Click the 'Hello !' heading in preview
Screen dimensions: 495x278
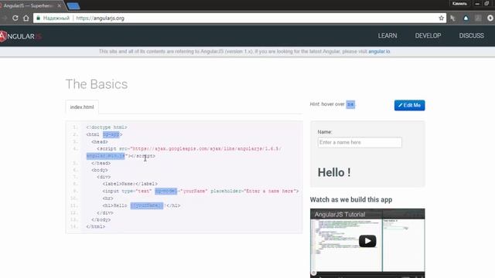pos(334,172)
